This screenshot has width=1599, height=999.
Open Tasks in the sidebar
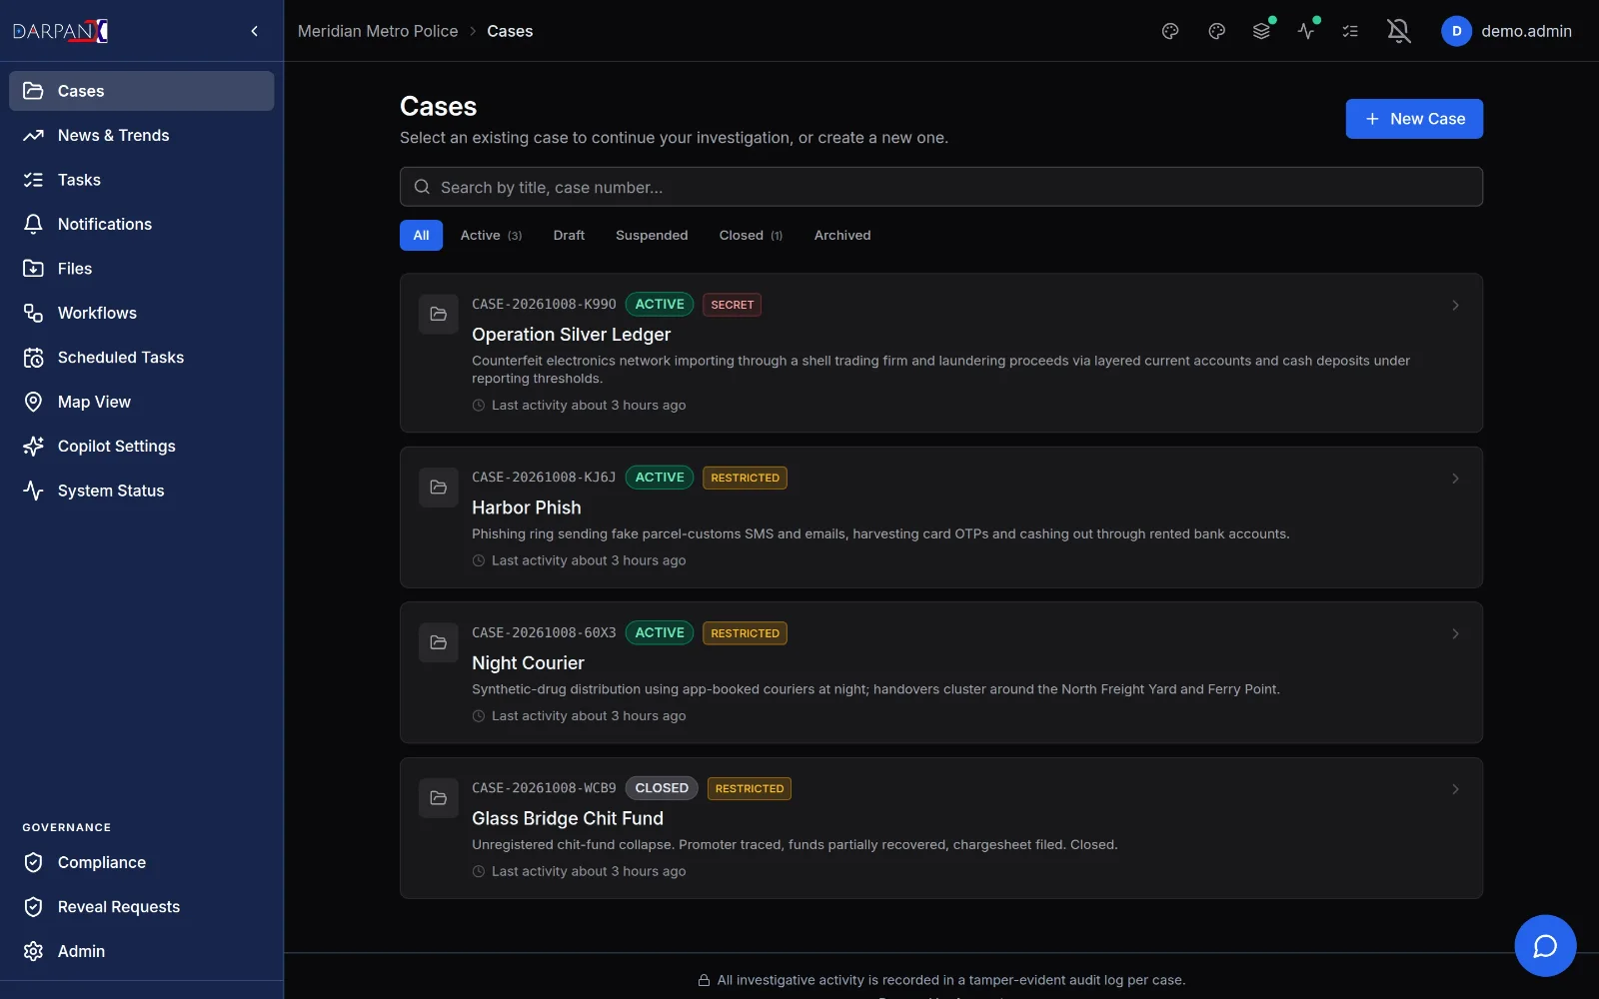142,180
